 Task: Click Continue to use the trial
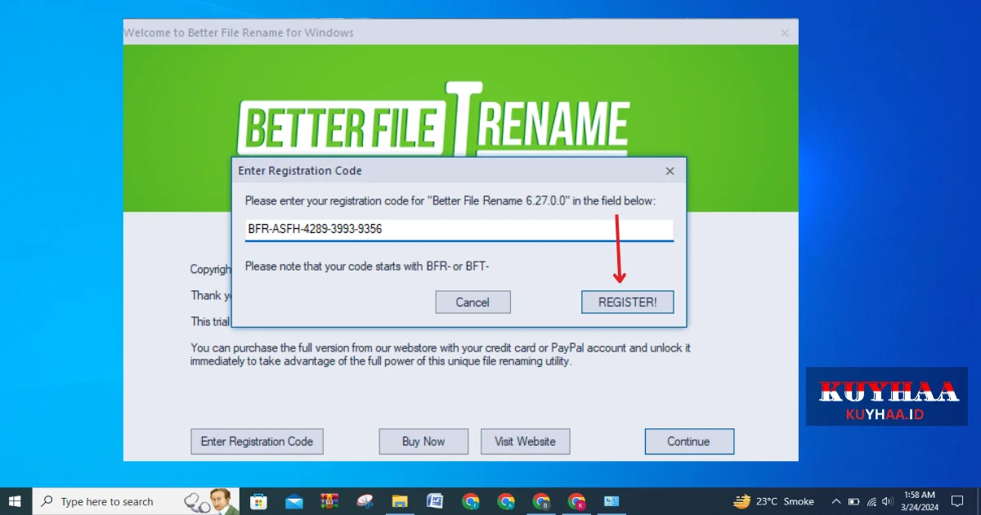(688, 441)
